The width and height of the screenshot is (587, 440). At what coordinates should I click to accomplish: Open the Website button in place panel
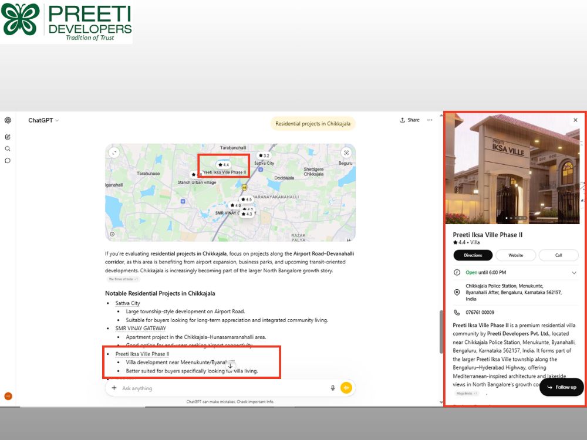click(x=515, y=255)
